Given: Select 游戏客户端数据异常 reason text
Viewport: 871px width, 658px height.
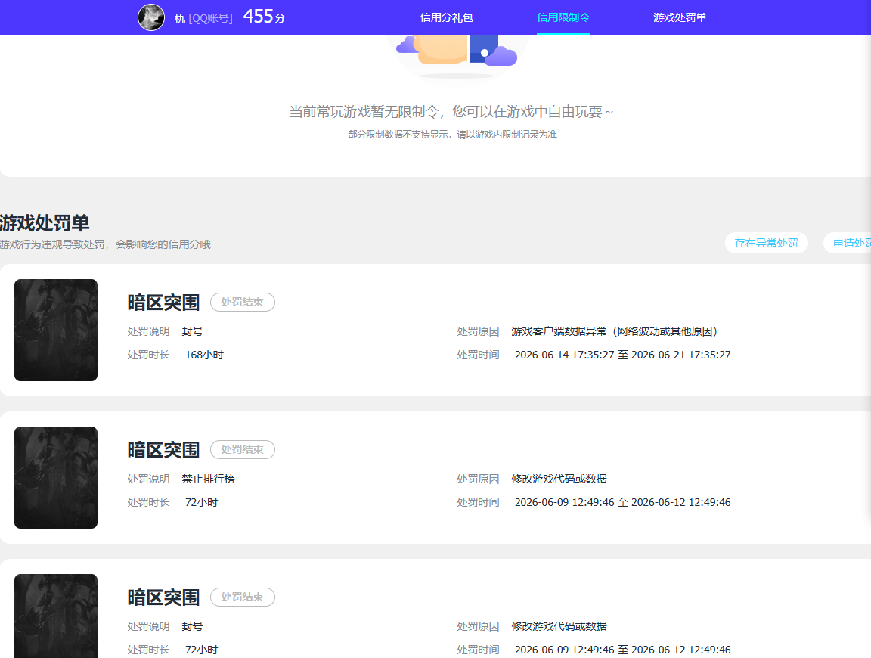Looking at the screenshot, I should coord(615,331).
